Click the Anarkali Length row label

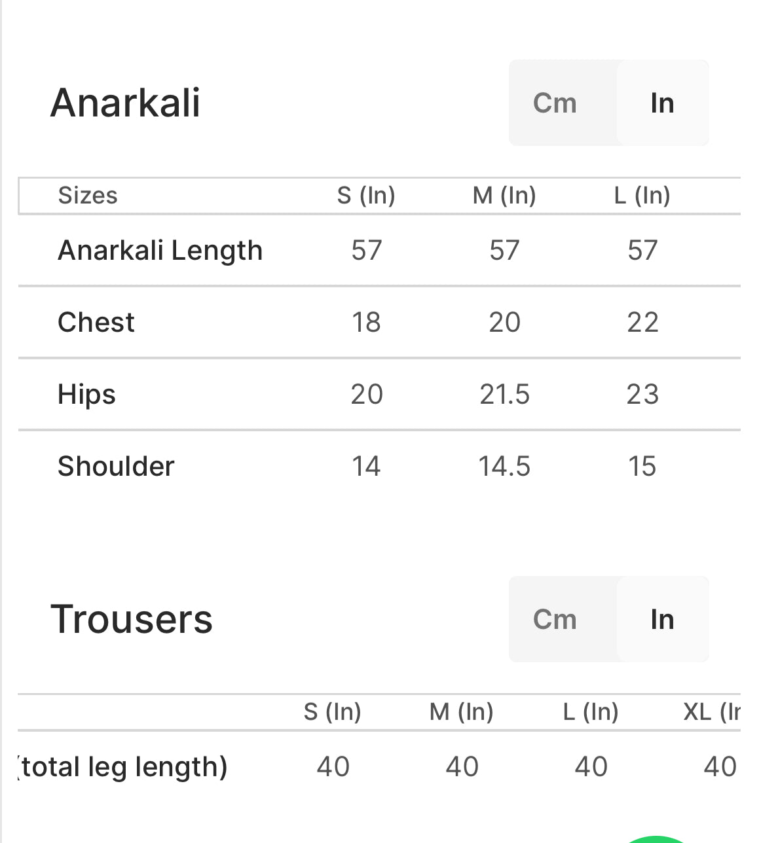click(160, 250)
